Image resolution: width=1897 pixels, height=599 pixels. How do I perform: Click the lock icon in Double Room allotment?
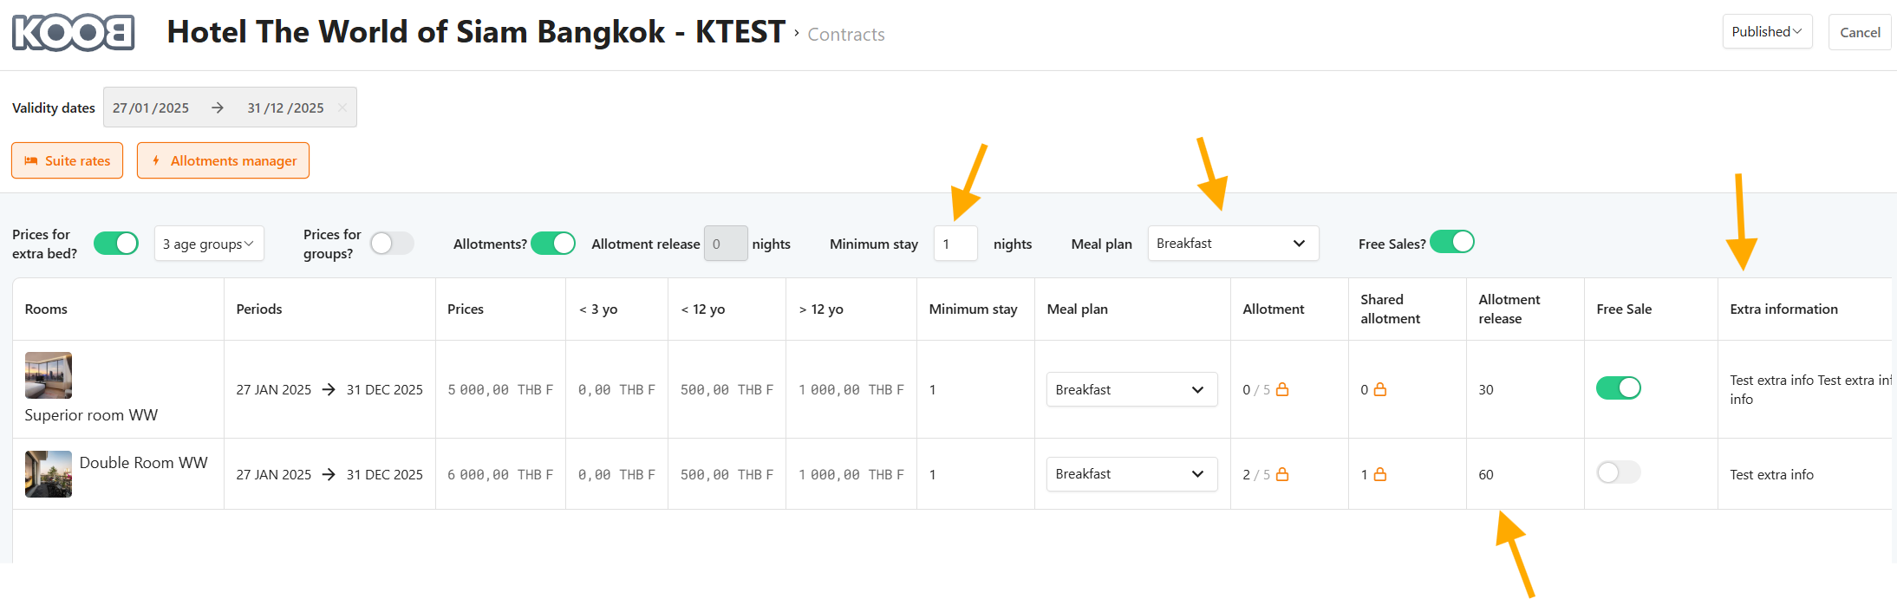click(1282, 474)
